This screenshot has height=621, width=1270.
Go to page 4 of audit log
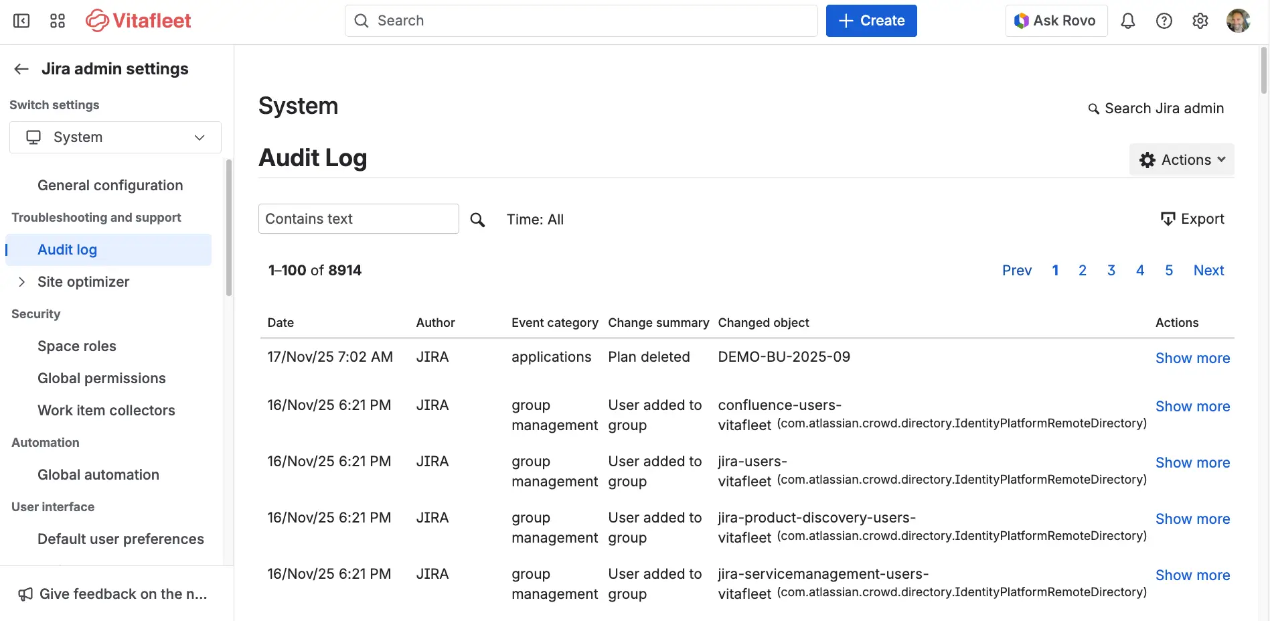(1140, 271)
